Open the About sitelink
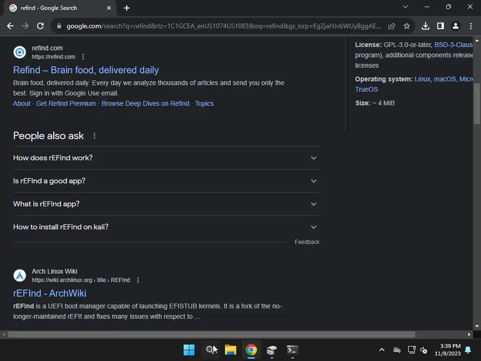This screenshot has width=481, height=361. click(x=22, y=103)
